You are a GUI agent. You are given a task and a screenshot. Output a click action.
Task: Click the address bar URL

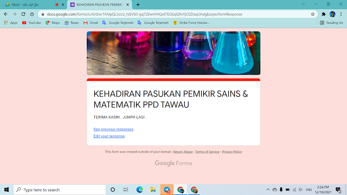coord(145,14)
